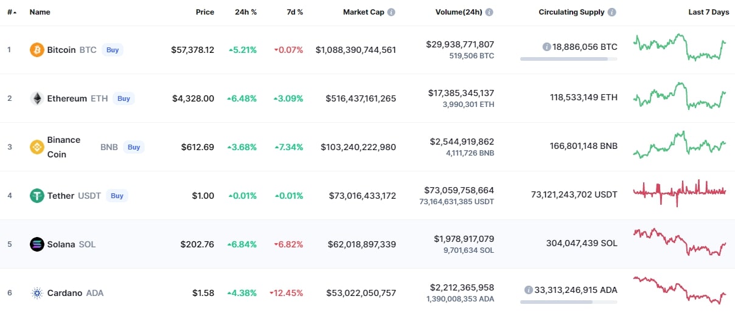Click the Buy button next to Ethereum
Screen dimensions: 735x313
[124, 98]
